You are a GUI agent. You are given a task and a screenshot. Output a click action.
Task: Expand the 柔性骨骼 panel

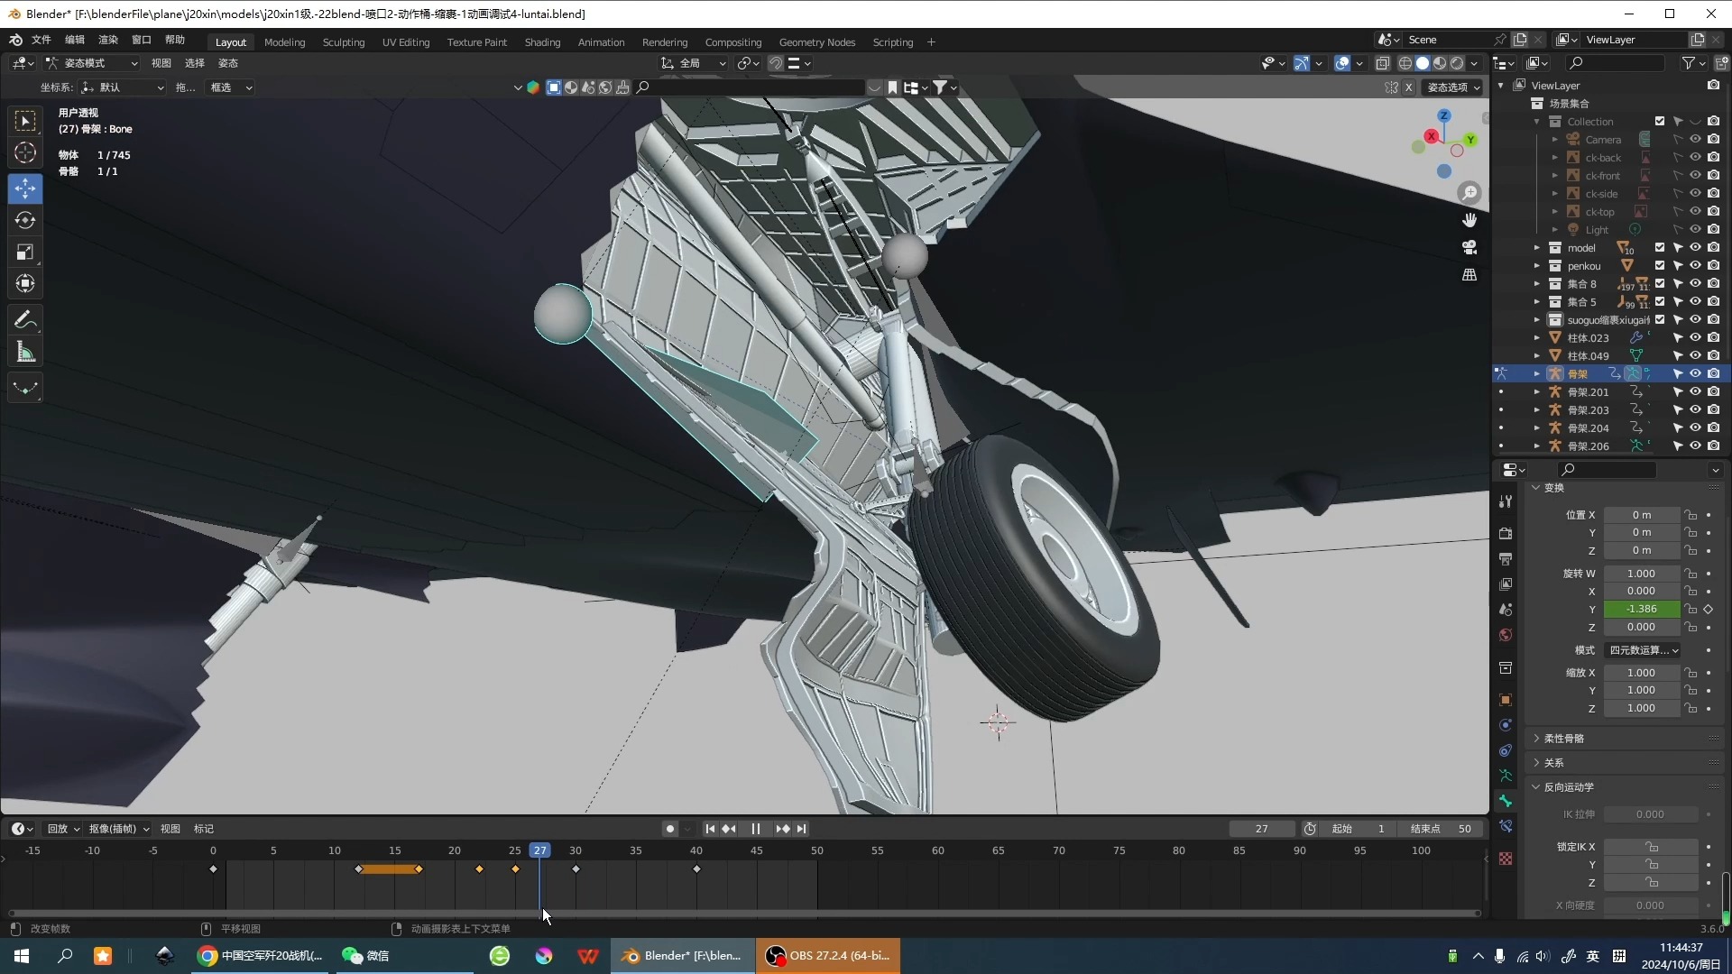point(1564,739)
